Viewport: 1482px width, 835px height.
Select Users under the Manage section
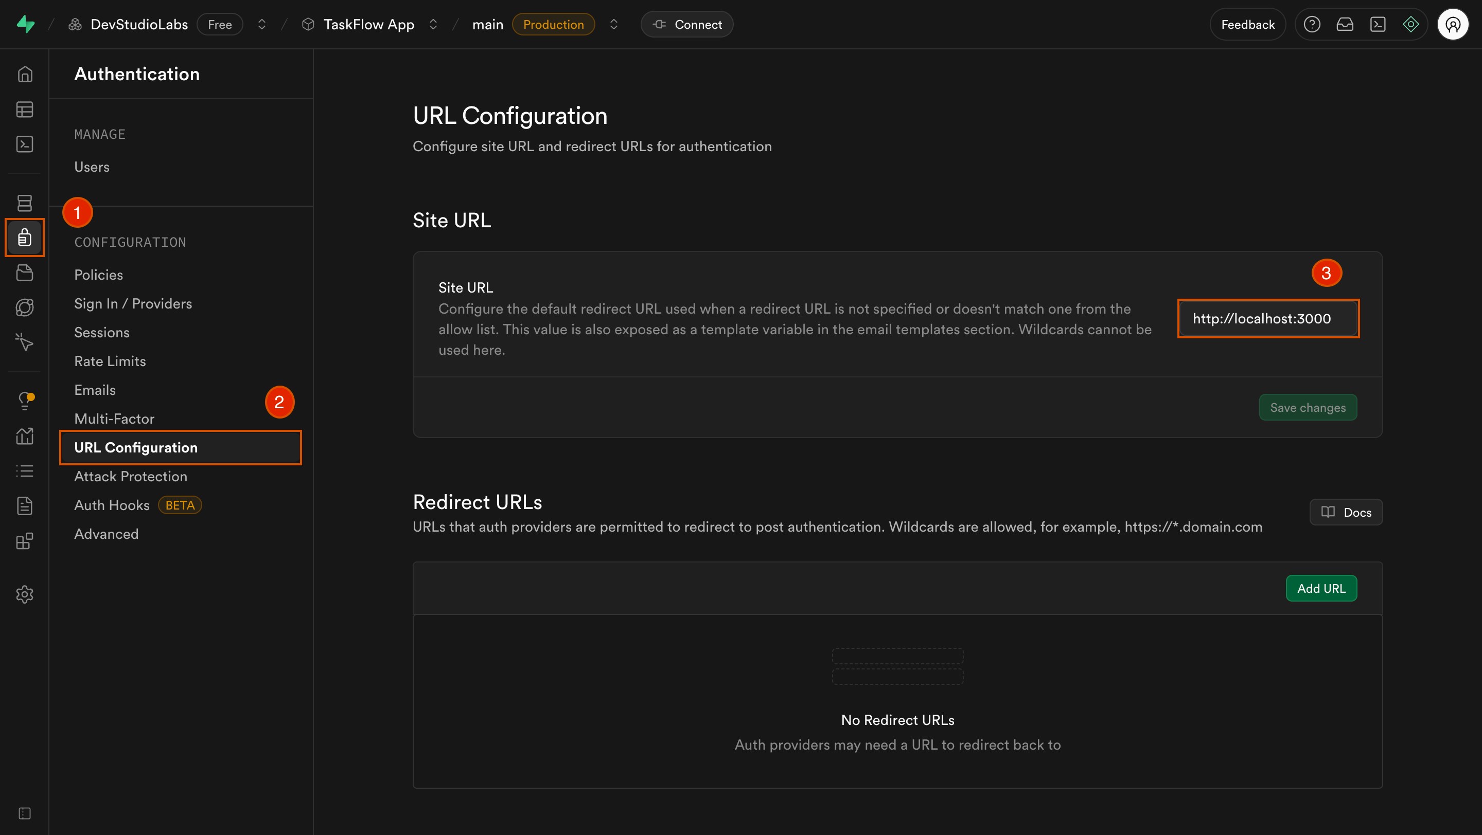[92, 167]
